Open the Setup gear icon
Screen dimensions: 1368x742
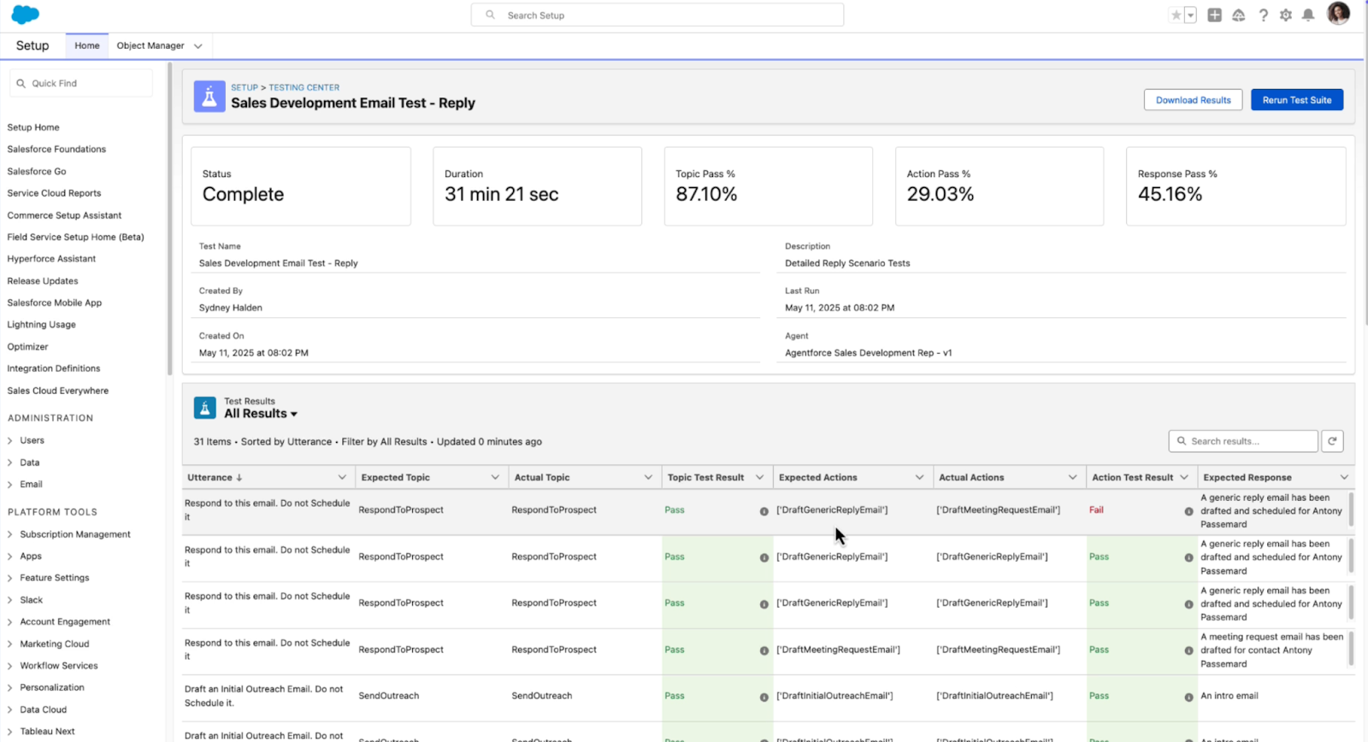coord(1286,15)
